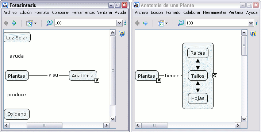Image resolution: width=261 pixels, height=132 pixels.
Task: Click the zoom magnifier icon in Fotosíntesis window
Action: [x=49, y=23]
